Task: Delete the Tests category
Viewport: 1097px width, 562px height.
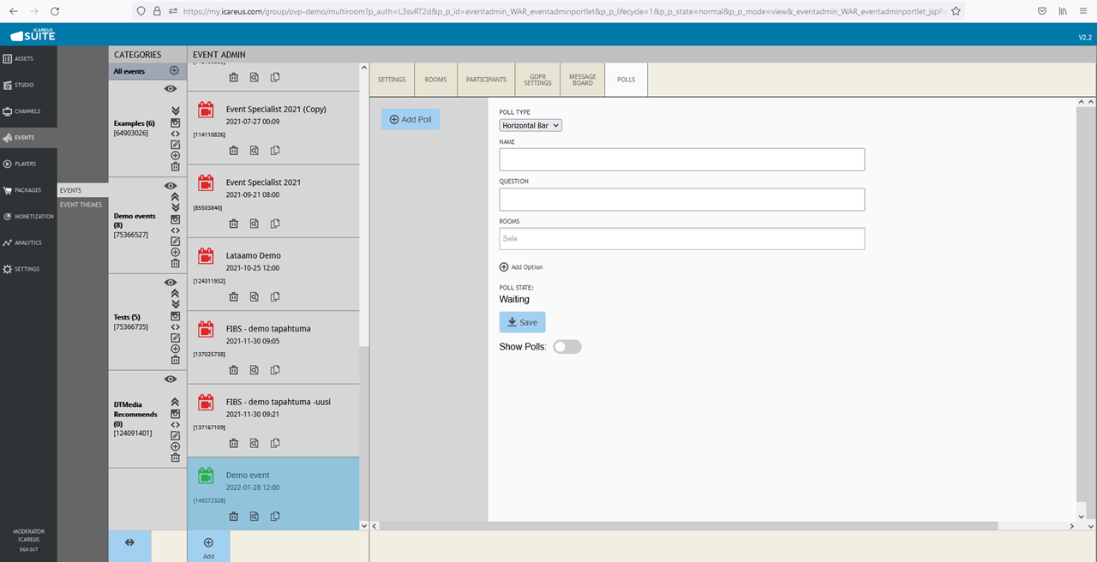Action: [175, 360]
